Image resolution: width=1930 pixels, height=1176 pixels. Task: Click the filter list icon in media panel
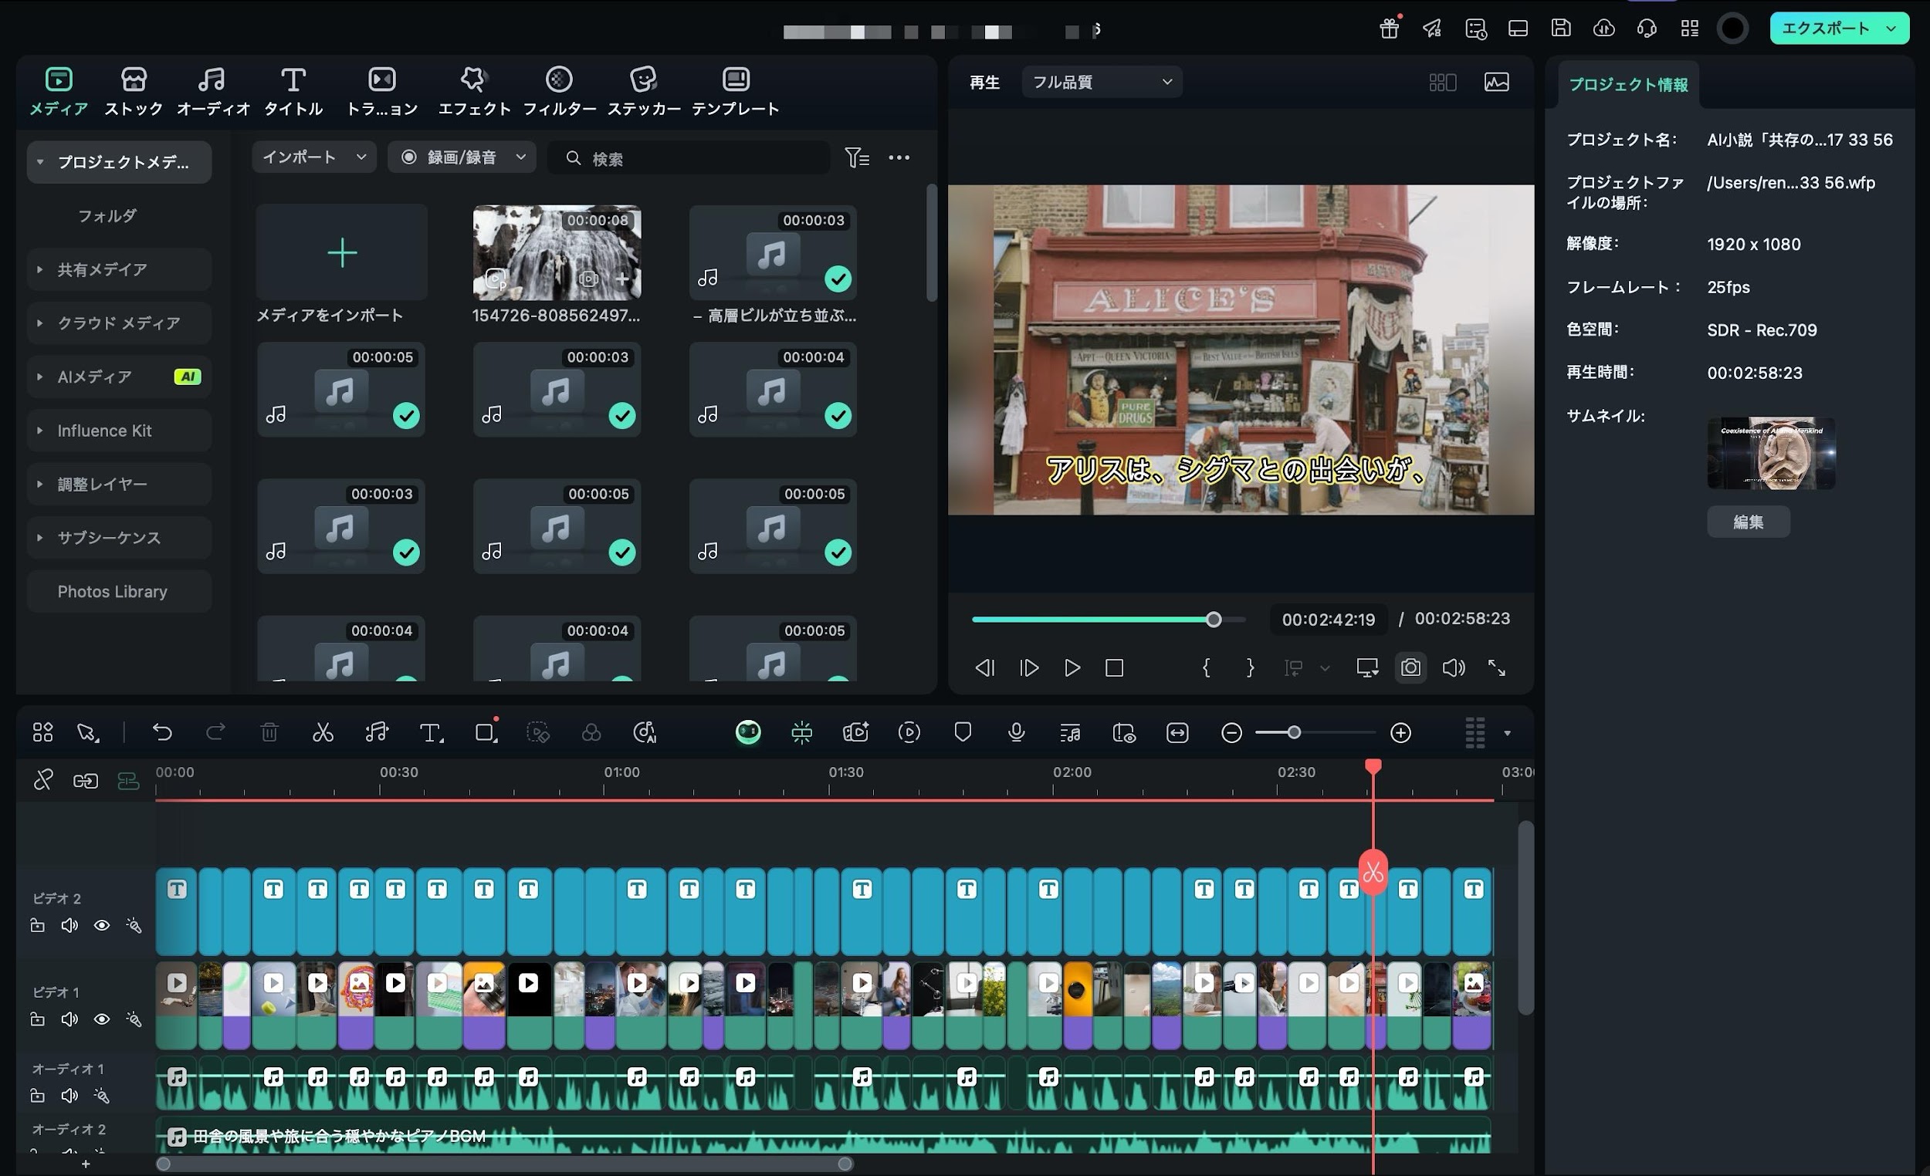[x=857, y=157]
